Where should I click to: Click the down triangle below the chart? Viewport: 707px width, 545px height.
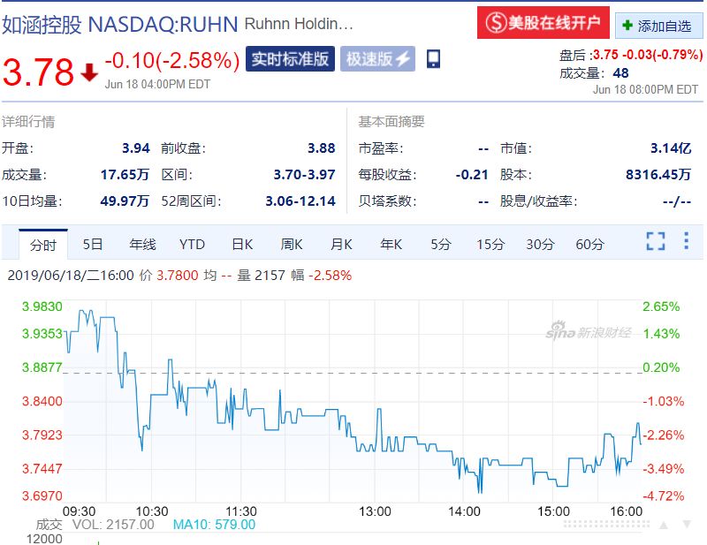coord(687,525)
